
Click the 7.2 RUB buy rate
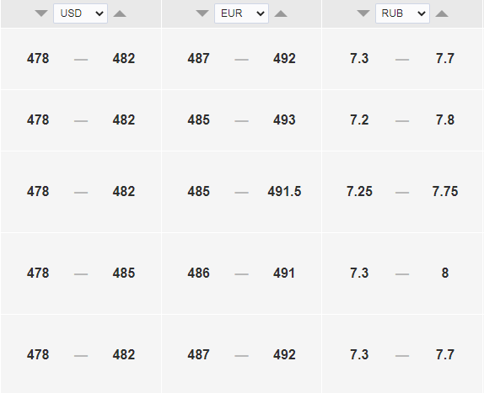(359, 120)
